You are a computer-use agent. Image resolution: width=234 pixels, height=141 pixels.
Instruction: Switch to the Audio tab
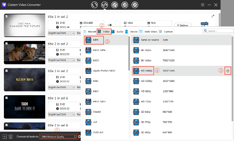118,32
